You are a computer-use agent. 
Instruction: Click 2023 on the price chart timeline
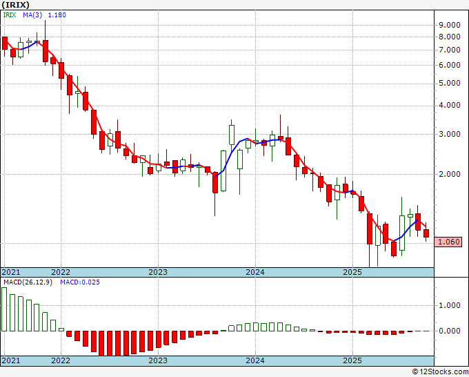click(158, 272)
